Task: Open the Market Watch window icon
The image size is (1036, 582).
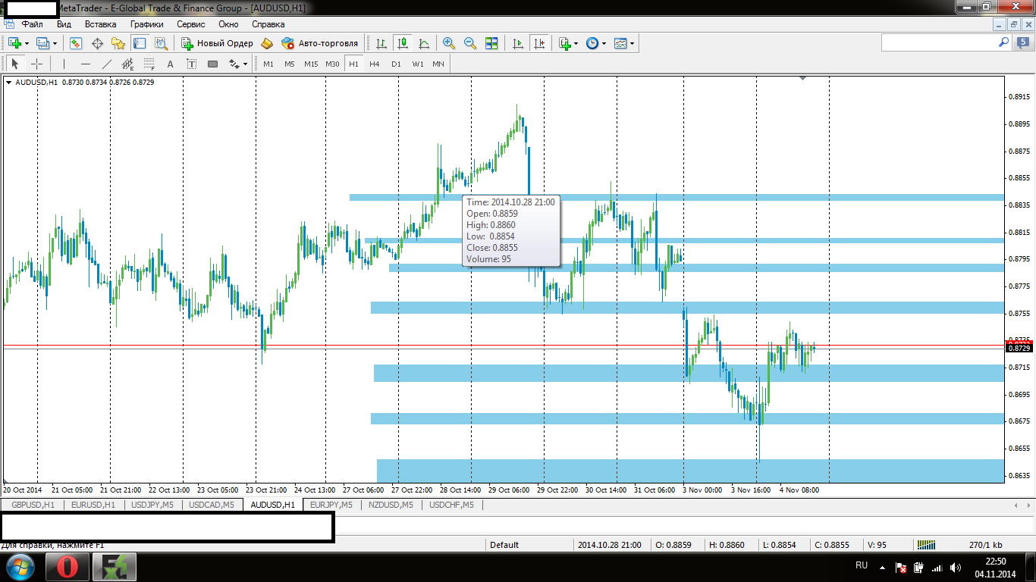Action: pyautogui.click(x=76, y=43)
